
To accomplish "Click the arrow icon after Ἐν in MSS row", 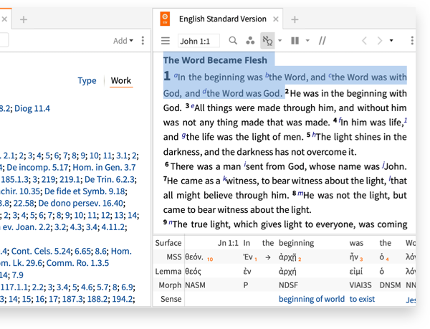I will tap(268, 257).
